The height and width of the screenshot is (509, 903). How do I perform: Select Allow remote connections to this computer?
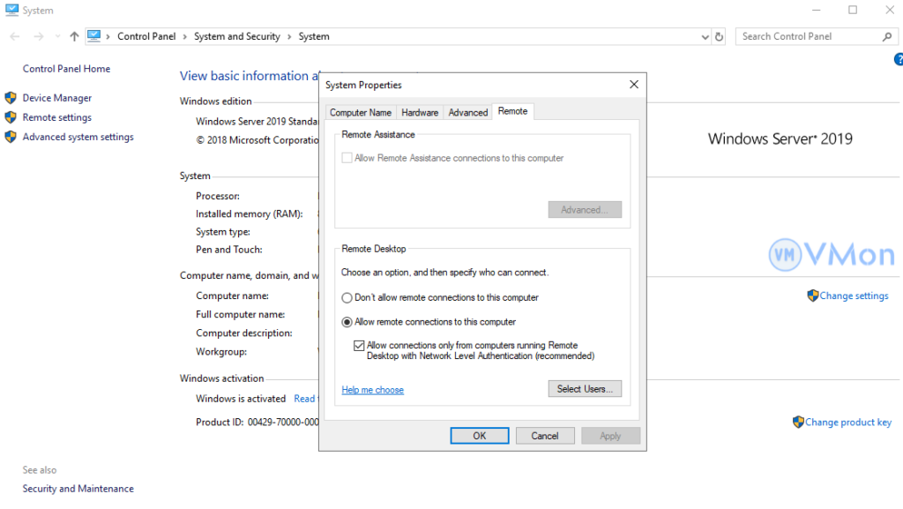tap(347, 322)
